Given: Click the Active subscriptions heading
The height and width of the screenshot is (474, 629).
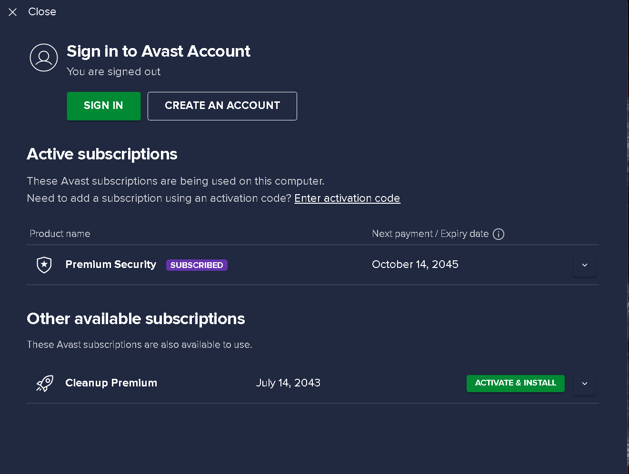Looking at the screenshot, I should pos(102,154).
